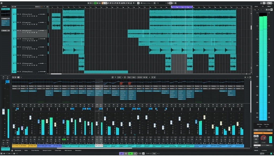Click the Q-Link button in MixConsole
The height and width of the screenshot is (157, 274).
pyautogui.click(x=140, y=77)
